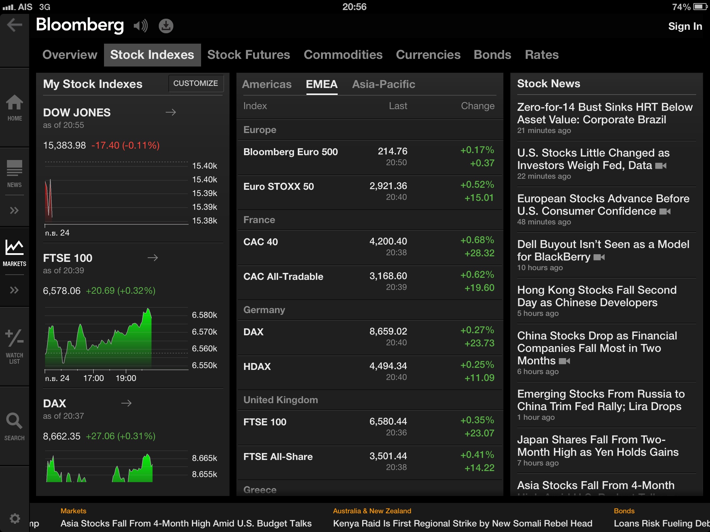Screen dimensions: 710x532
Task: Read Japan Shares Fall From Two-Month High story
Action: [598, 450]
